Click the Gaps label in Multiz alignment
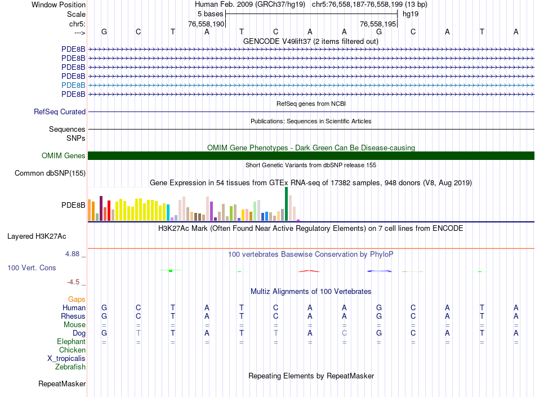The height and width of the screenshot is (397, 535). click(x=77, y=299)
